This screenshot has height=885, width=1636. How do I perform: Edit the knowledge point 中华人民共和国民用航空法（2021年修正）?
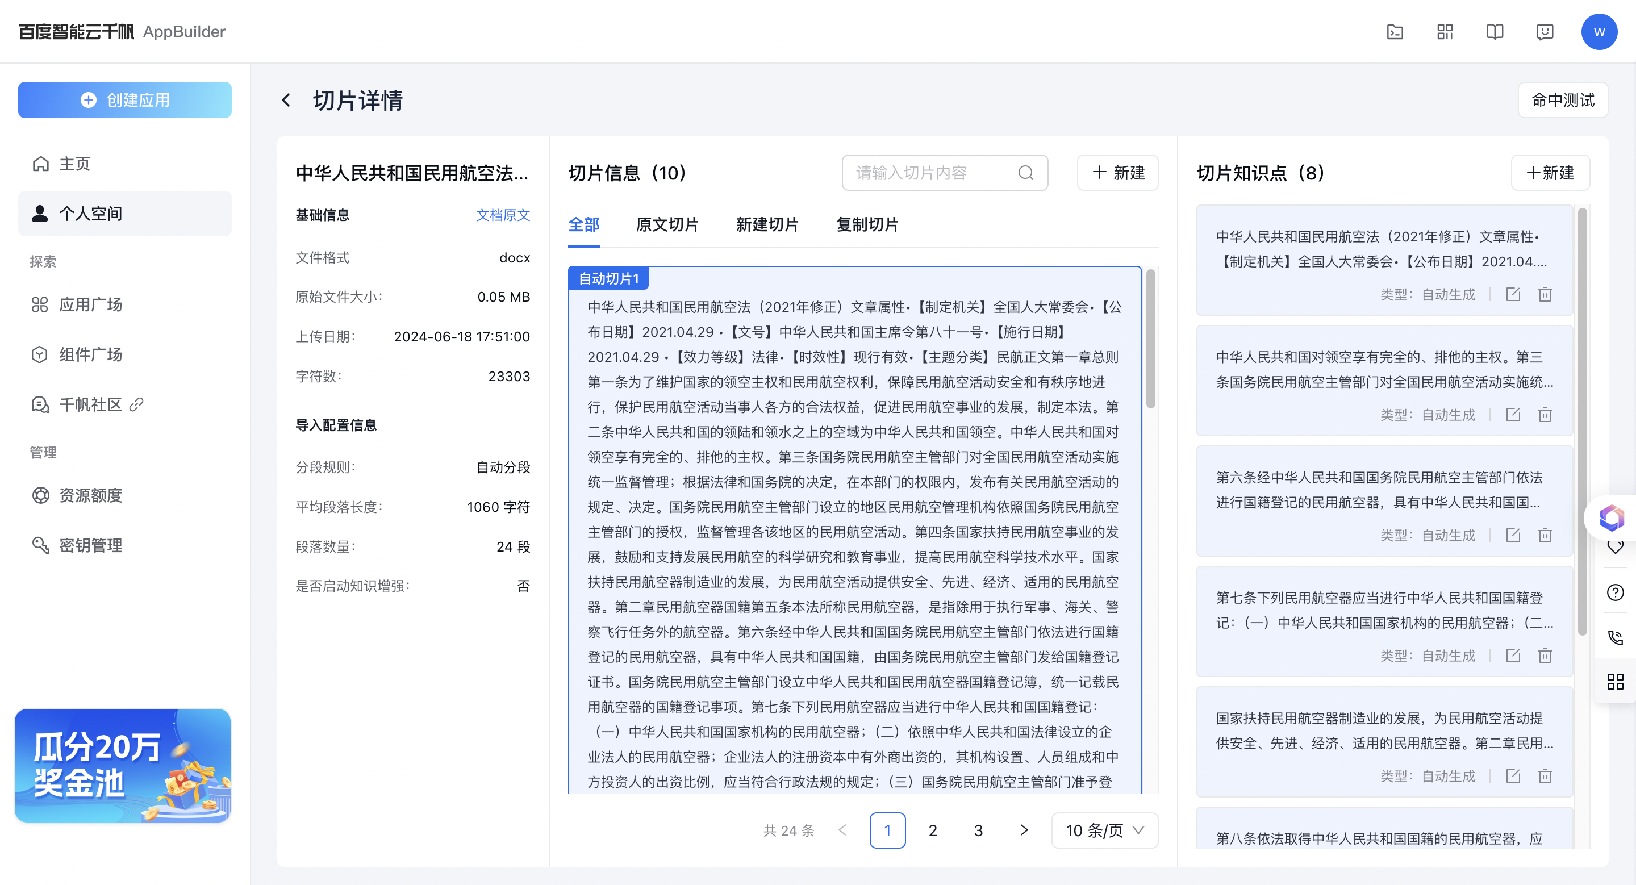[1513, 295]
